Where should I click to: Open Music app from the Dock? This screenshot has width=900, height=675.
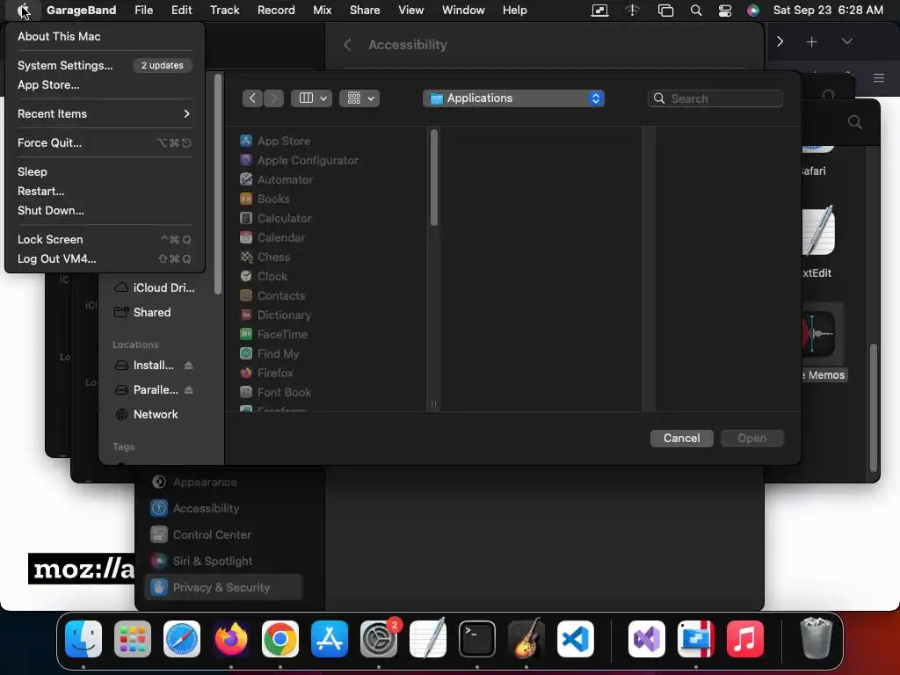coord(745,639)
